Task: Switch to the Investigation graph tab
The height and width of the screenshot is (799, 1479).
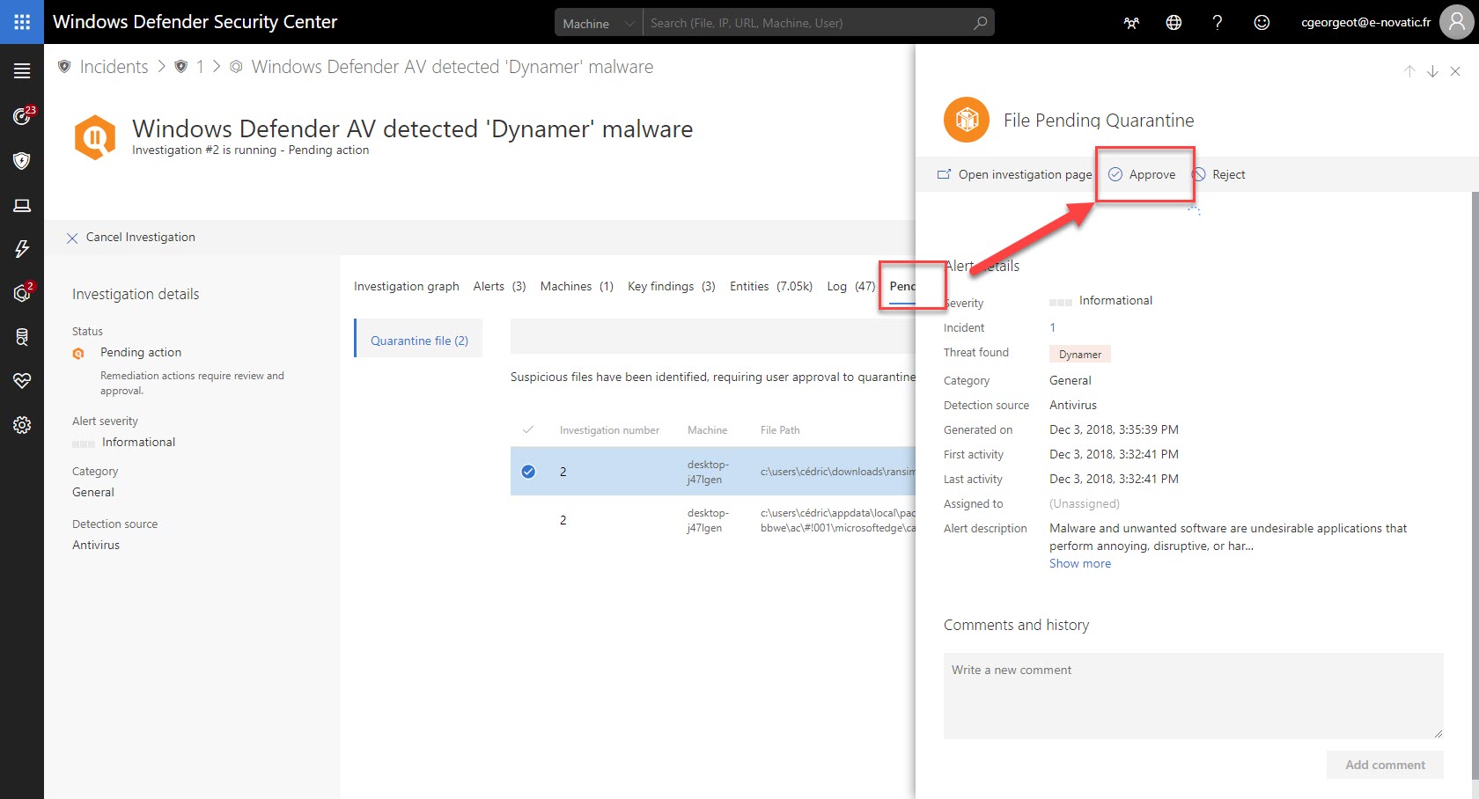Action: coord(407,286)
